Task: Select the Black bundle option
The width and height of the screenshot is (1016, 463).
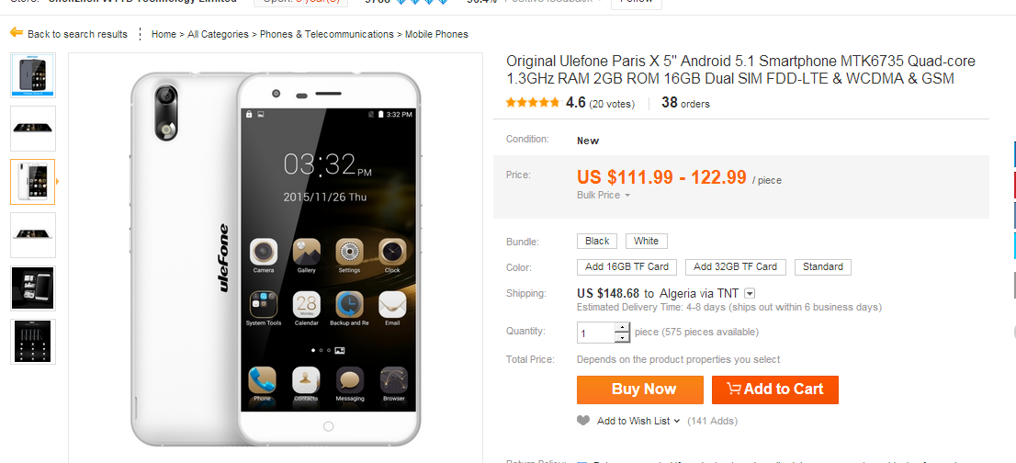Action: point(597,241)
